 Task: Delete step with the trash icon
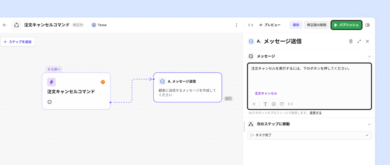point(351,41)
